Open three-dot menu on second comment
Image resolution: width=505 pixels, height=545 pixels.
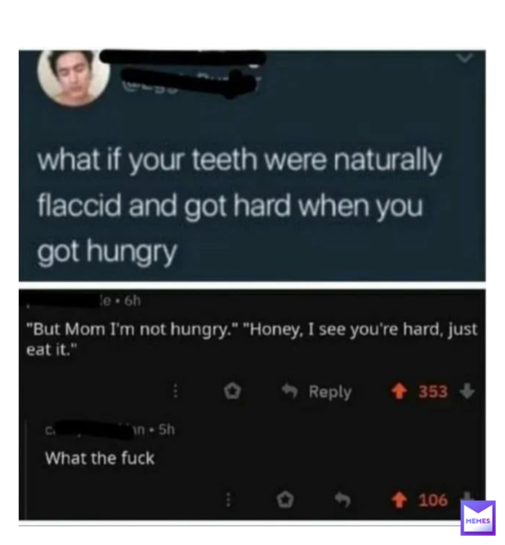[x=228, y=500]
